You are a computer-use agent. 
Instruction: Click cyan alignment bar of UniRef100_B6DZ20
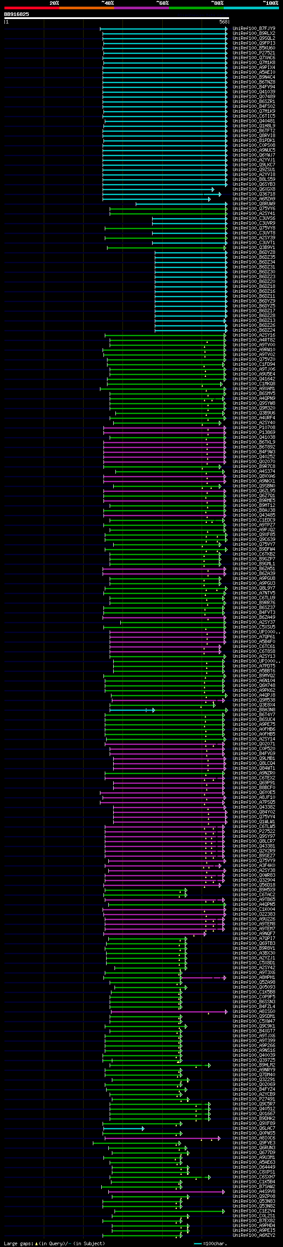(x=191, y=281)
